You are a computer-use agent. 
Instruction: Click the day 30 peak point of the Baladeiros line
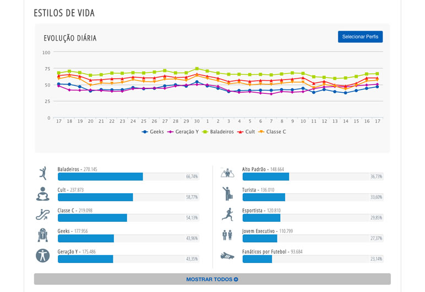point(197,69)
